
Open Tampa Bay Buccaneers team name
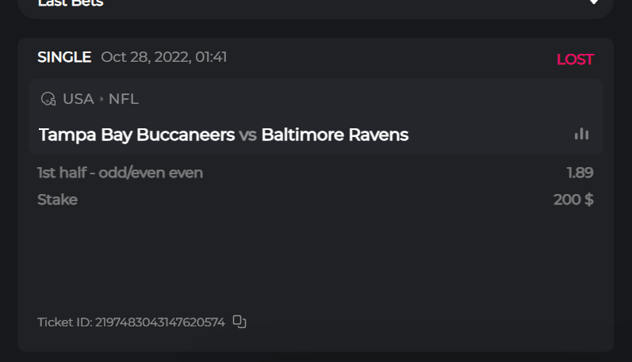pyautogui.click(x=136, y=135)
